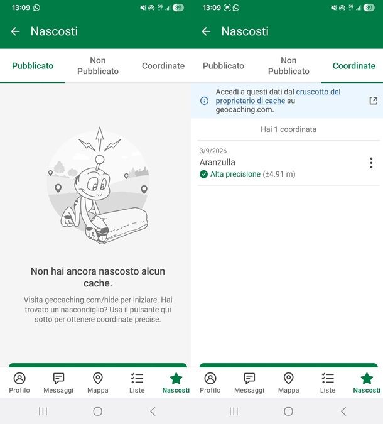Open Mappa in left screen's bottom bar
Screen dimensions: 383x424
pos(97,383)
